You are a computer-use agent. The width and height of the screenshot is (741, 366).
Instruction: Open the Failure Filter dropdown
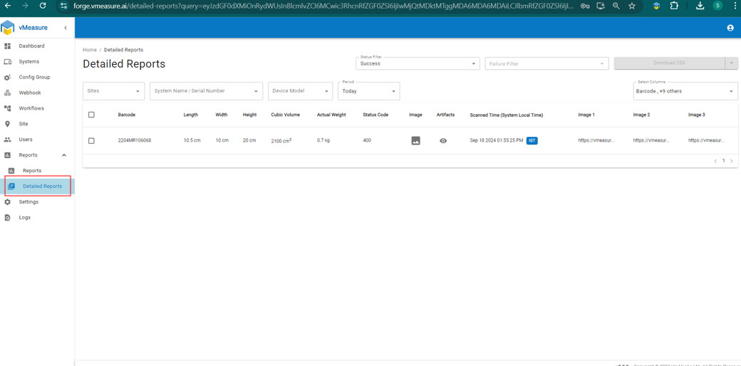(546, 63)
